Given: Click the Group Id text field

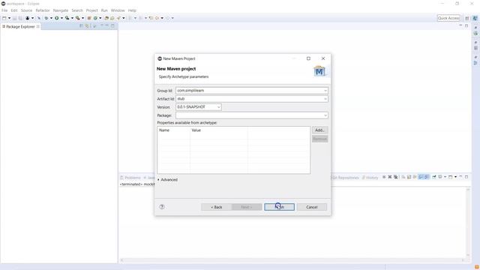Looking at the screenshot, I should point(252,91).
